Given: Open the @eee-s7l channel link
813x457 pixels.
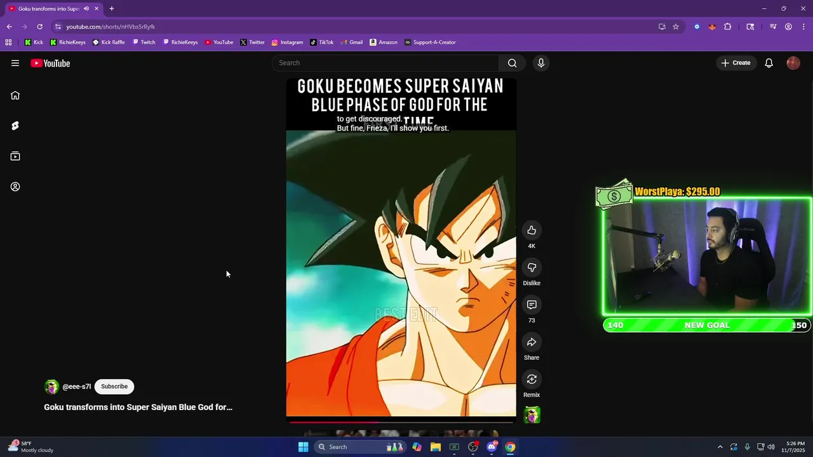Looking at the screenshot, I should pyautogui.click(x=77, y=387).
